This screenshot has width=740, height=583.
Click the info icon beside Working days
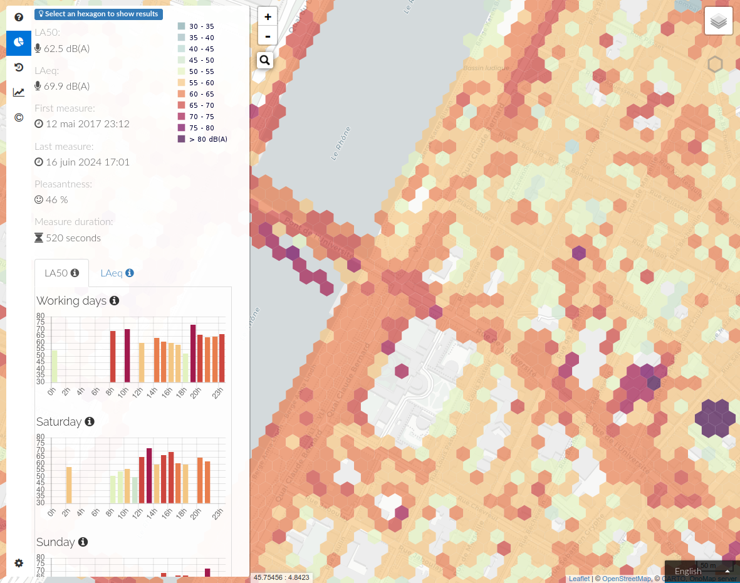pyautogui.click(x=114, y=301)
